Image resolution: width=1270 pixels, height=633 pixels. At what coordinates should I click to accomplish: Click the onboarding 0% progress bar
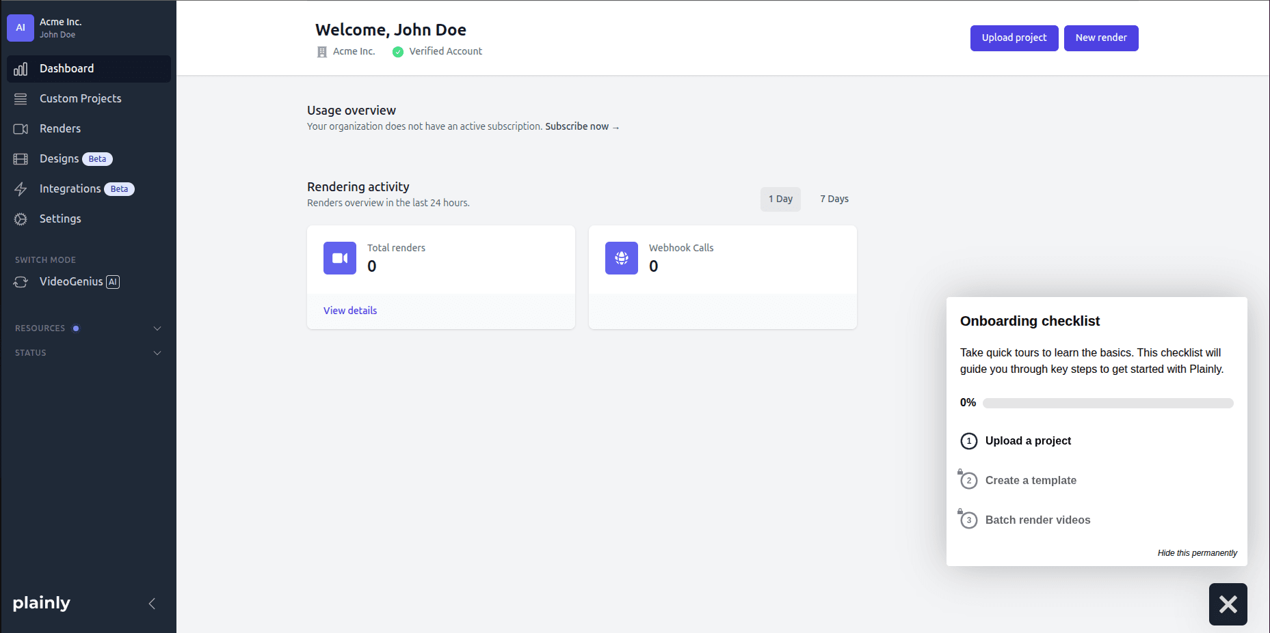click(x=1107, y=404)
